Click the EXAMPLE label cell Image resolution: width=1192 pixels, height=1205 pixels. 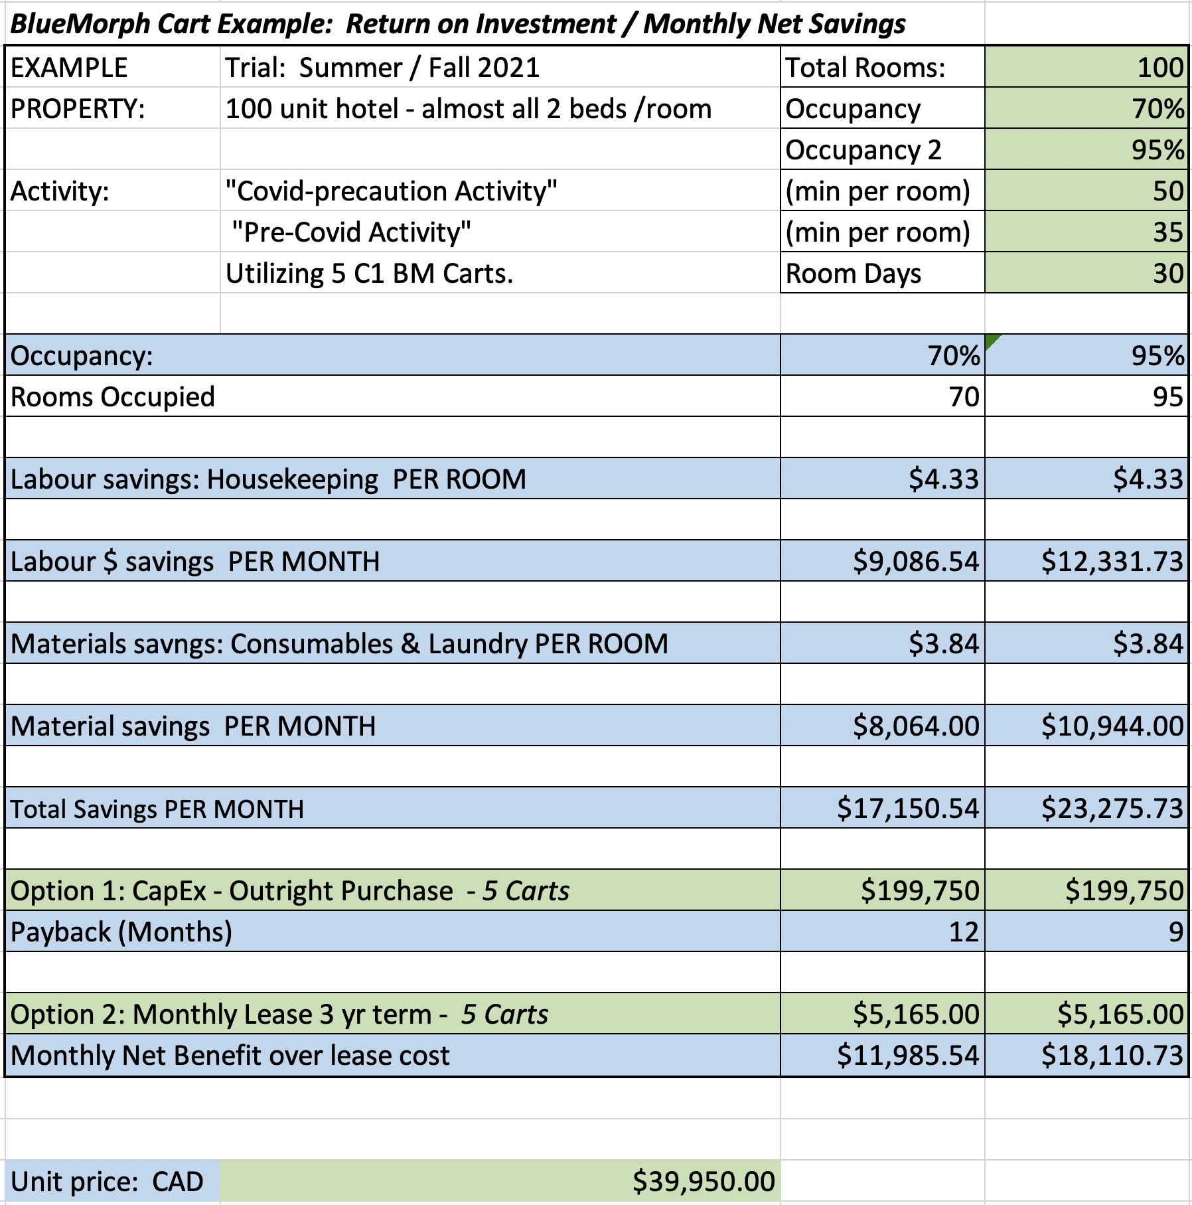pyautogui.click(x=113, y=67)
